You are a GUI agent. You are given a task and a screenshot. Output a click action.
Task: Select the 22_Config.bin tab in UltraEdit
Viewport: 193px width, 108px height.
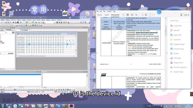pyautogui.click(x=24, y=30)
